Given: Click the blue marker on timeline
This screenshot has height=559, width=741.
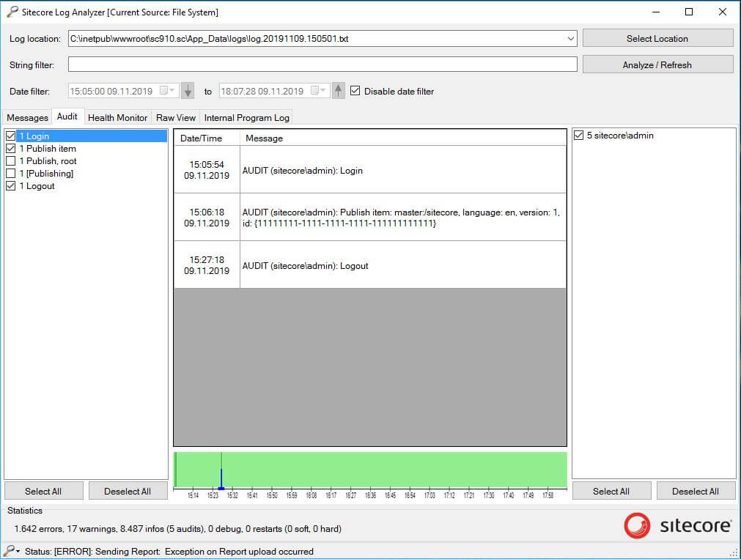Looking at the screenshot, I should tap(221, 478).
